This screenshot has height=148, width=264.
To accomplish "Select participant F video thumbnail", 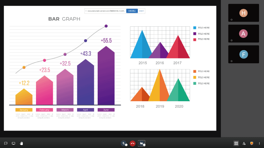I will pos(244,54).
